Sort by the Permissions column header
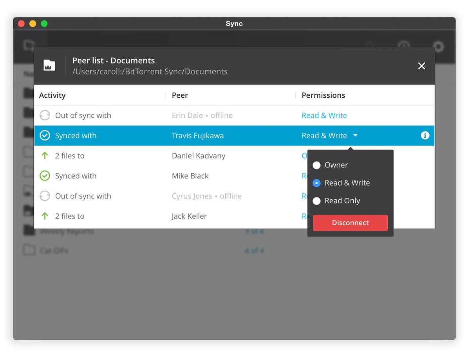 click(324, 95)
